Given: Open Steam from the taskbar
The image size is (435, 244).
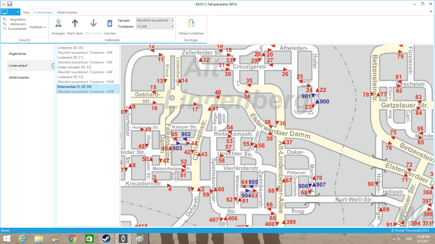Looking at the screenshot, I should click(x=106, y=239).
